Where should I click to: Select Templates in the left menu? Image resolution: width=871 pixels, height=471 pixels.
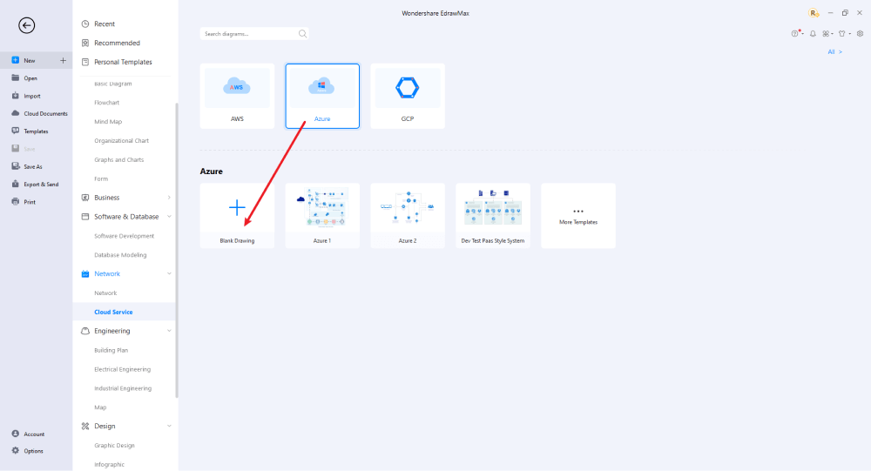tap(36, 131)
